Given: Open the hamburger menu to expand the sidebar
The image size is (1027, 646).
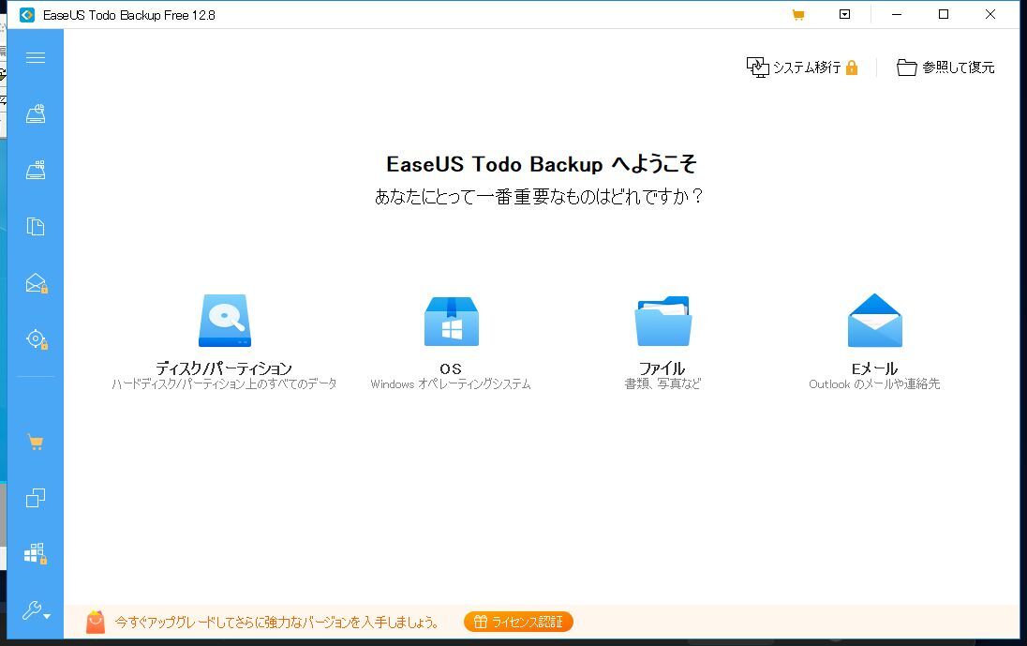Looking at the screenshot, I should pyautogui.click(x=36, y=57).
